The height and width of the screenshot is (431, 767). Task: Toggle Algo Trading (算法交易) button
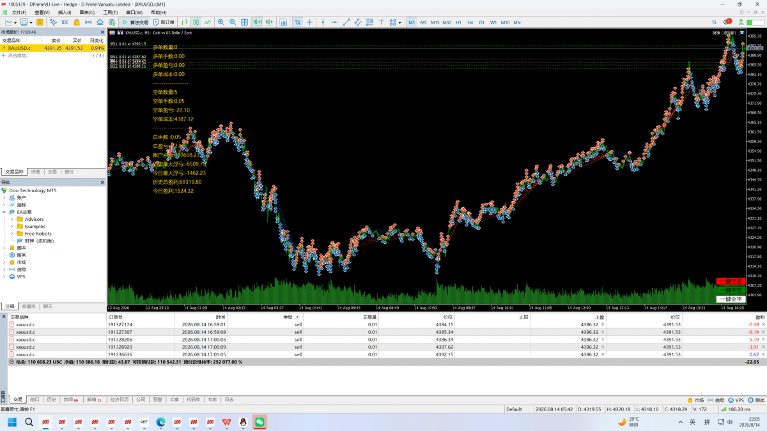[x=134, y=22]
